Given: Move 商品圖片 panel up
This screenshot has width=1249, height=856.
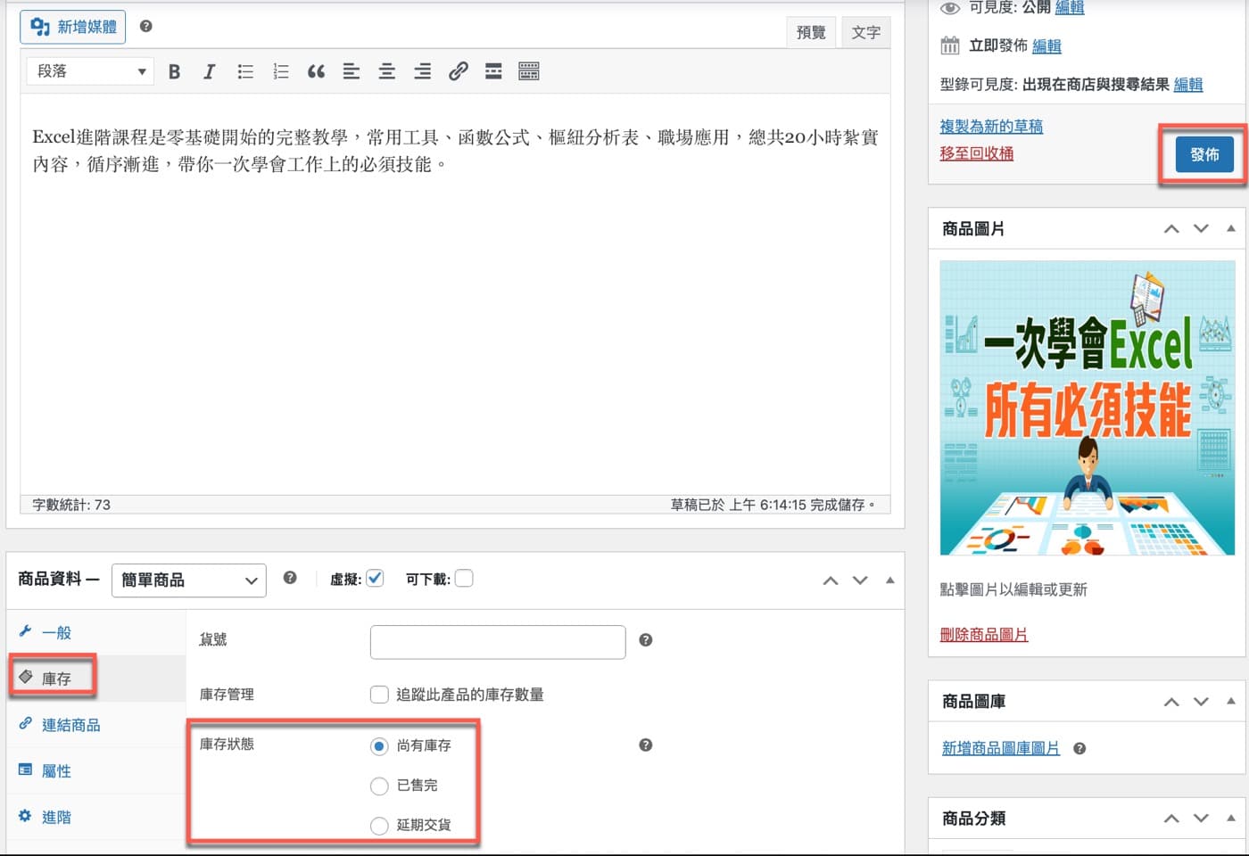Looking at the screenshot, I should (1171, 229).
